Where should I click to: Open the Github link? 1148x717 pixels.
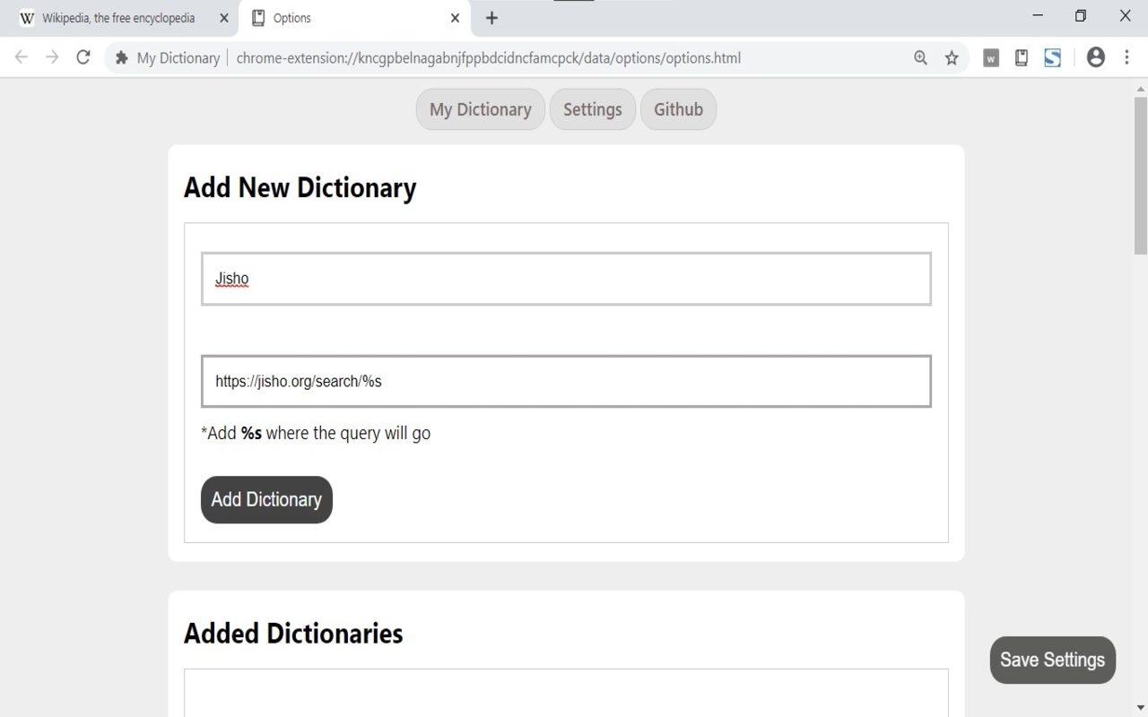(678, 109)
